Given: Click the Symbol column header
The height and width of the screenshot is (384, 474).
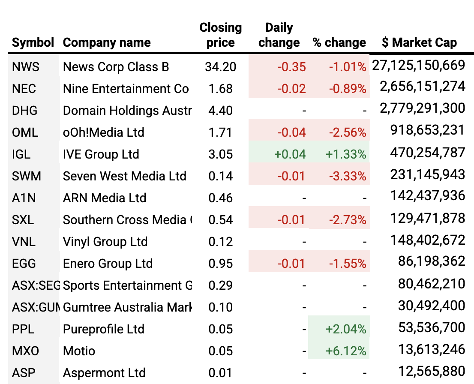Looking at the screenshot, I should click(33, 43).
